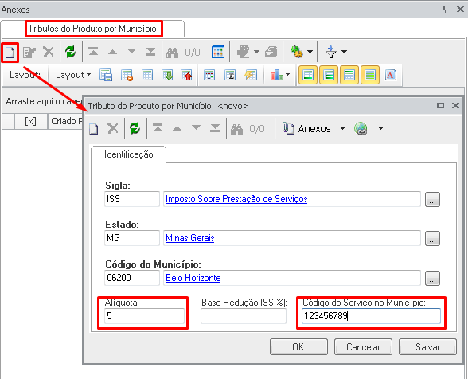468x379 pixels.
Task: Refresh the Anexos grid with green arrows icon
Action: click(x=70, y=52)
